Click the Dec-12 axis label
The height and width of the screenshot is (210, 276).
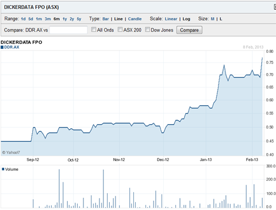[x=163, y=160]
